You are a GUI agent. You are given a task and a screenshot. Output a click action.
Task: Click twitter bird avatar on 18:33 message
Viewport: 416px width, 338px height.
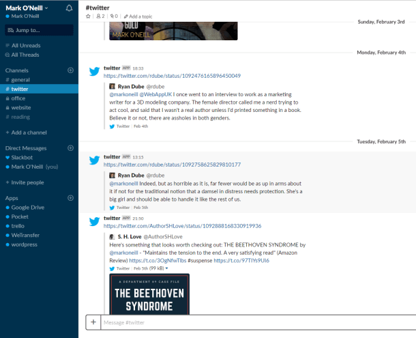coord(94,71)
